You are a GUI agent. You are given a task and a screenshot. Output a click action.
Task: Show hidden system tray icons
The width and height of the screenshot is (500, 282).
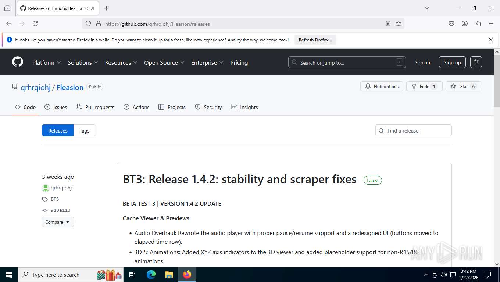click(x=426, y=275)
